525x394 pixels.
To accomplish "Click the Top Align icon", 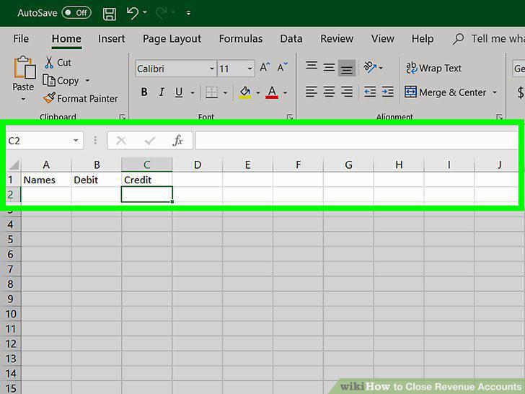I will pos(312,65).
